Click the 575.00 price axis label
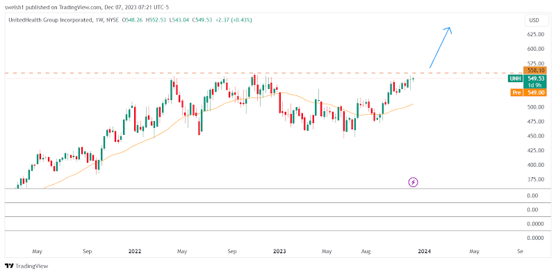The width and height of the screenshot is (556, 274). 536,63
